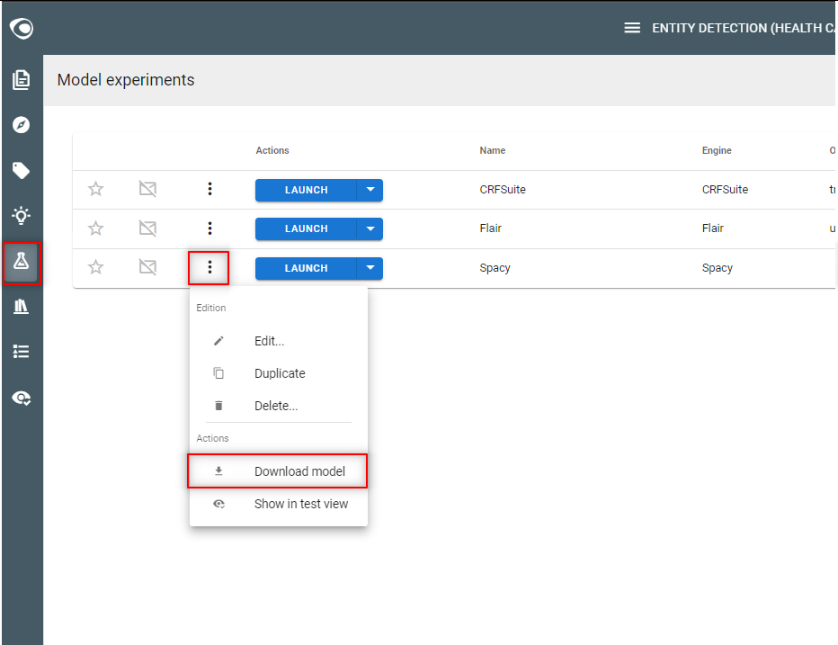Open the compass explore sidebar icon
This screenshot has height=645, width=838.
[22, 125]
